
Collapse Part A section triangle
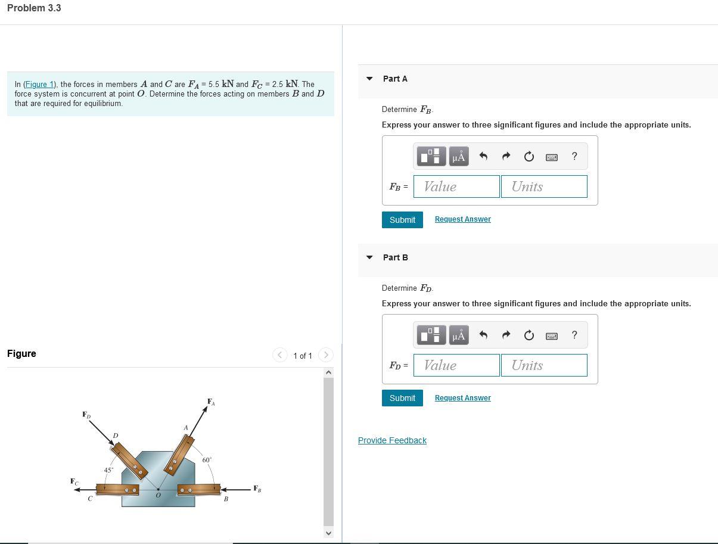[369, 79]
